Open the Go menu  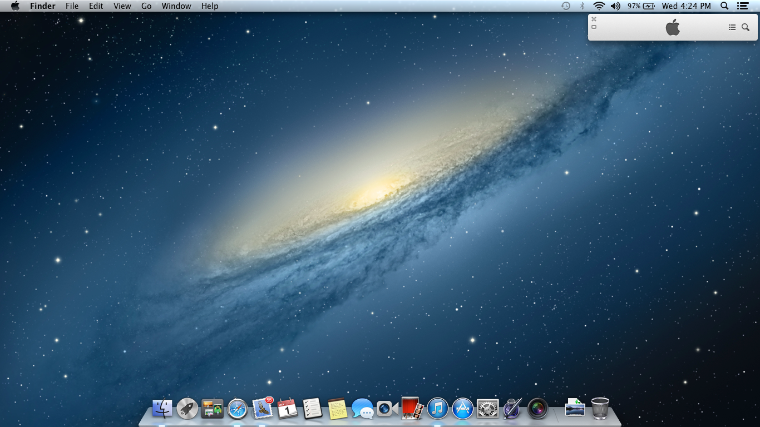click(x=146, y=6)
